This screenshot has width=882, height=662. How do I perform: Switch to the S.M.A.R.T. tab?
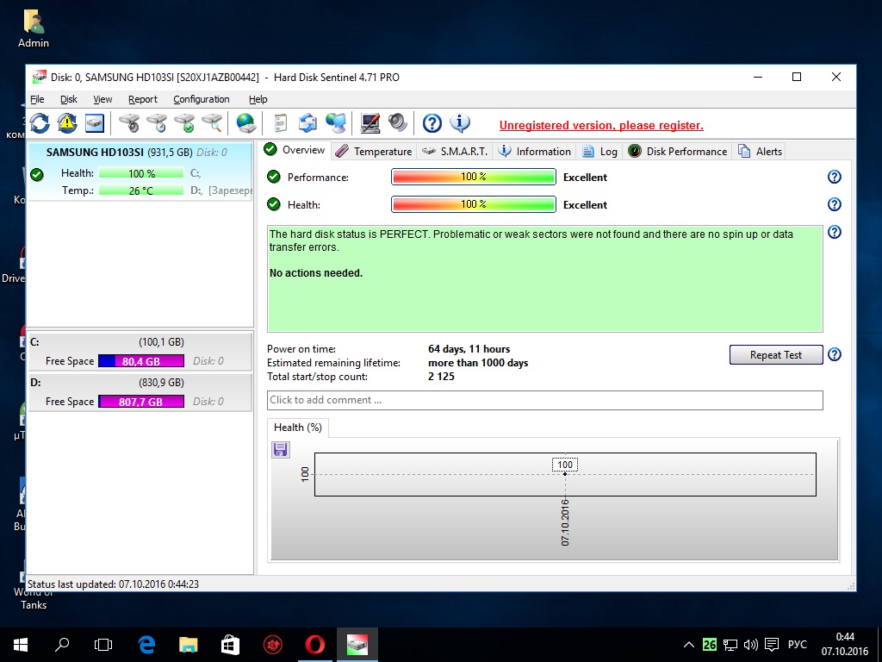455,151
